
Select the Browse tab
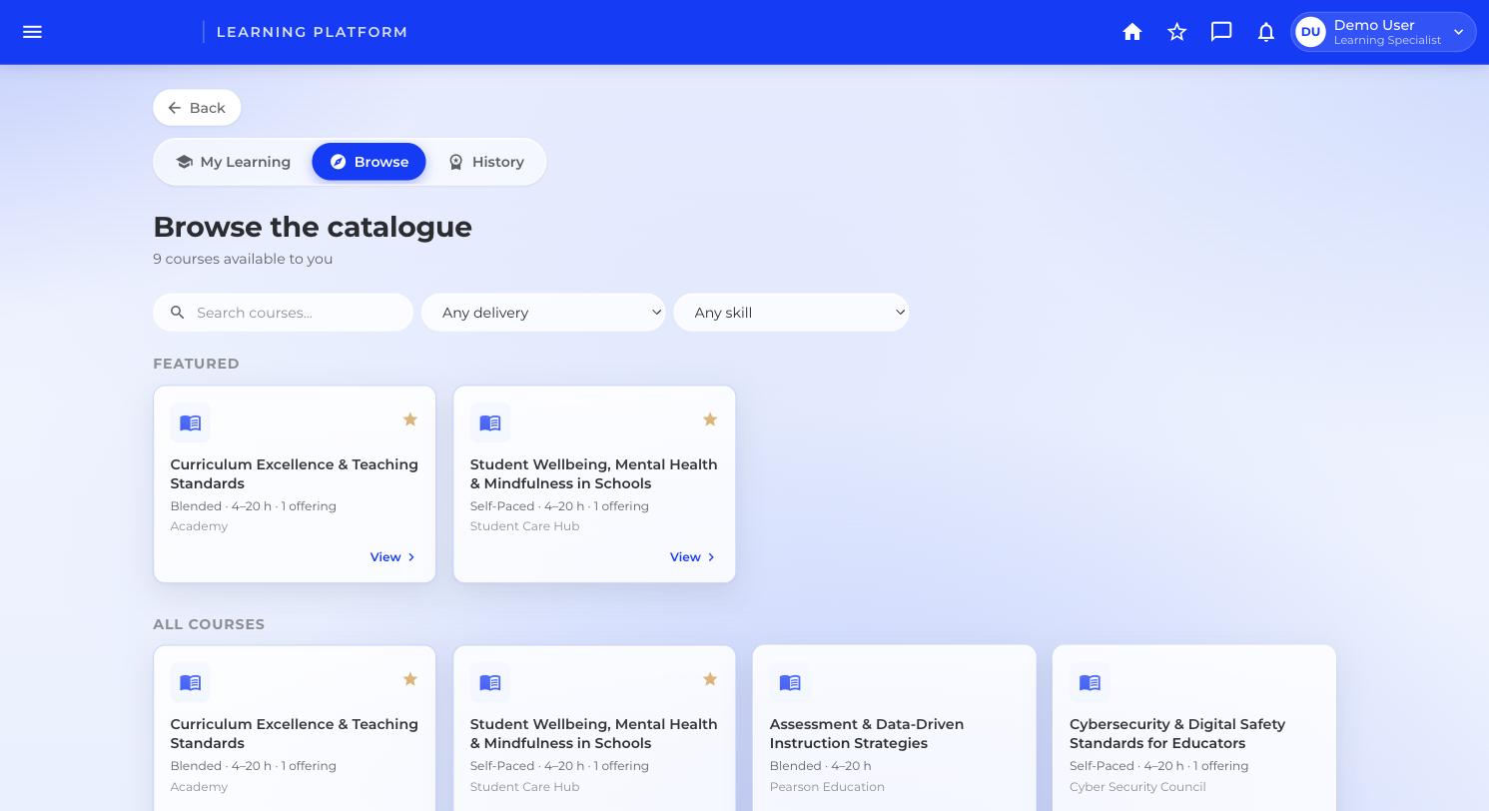(x=369, y=162)
